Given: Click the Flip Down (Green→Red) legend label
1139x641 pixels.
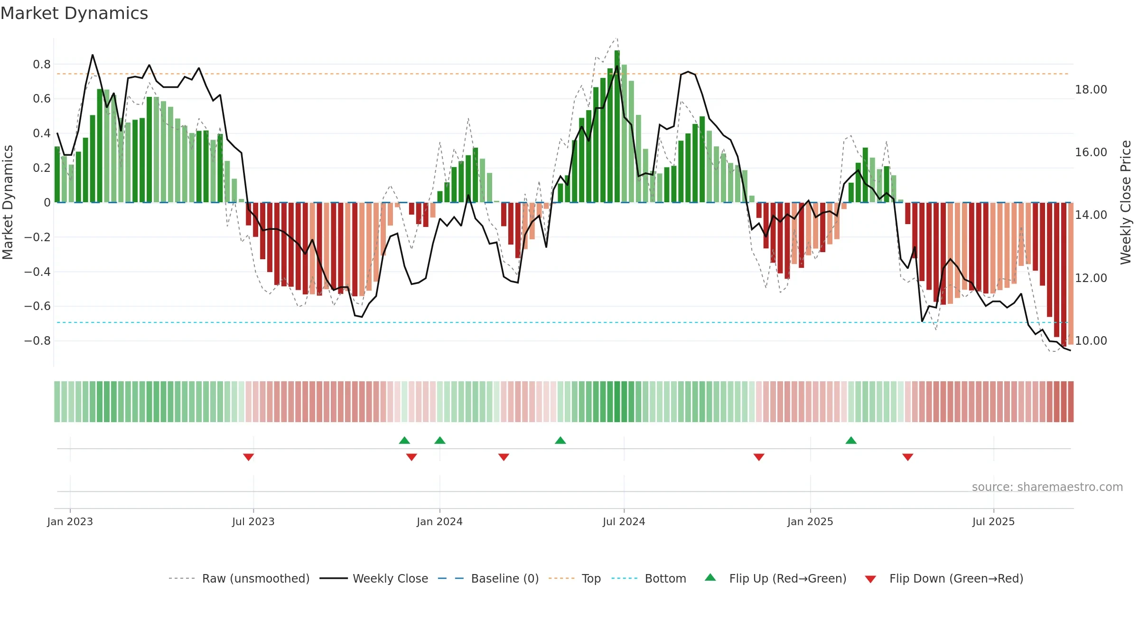Looking at the screenshot, I should [x=956, y=578].
